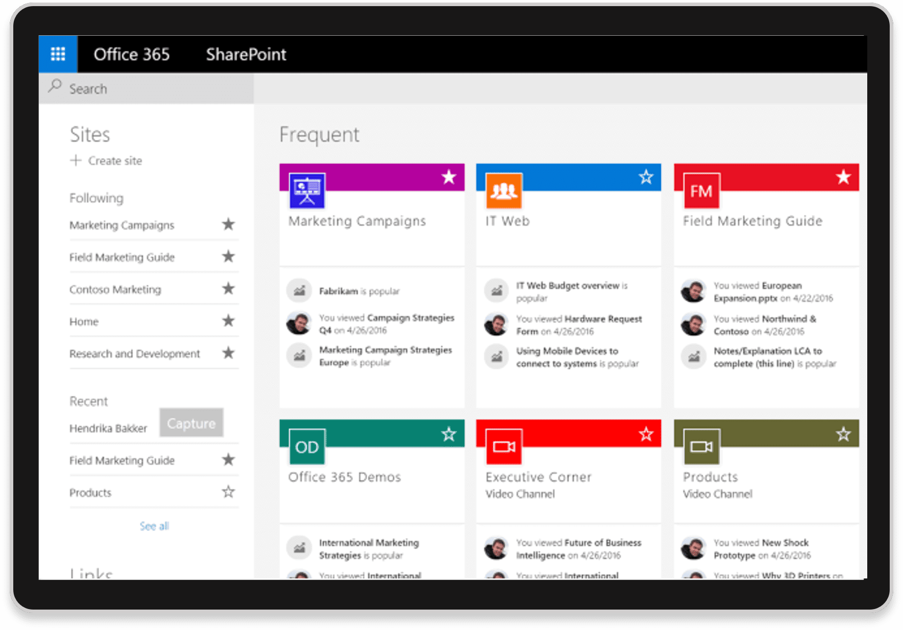The width and height of the screenshot is (903, 630).
Task: Click Marketing Campaigns card presentation icon
Action: click(x=307, y=190)
